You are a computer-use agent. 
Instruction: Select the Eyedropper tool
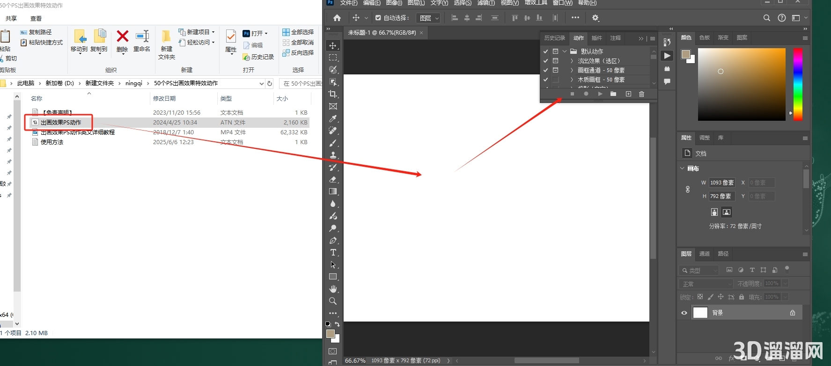point(333,118)
